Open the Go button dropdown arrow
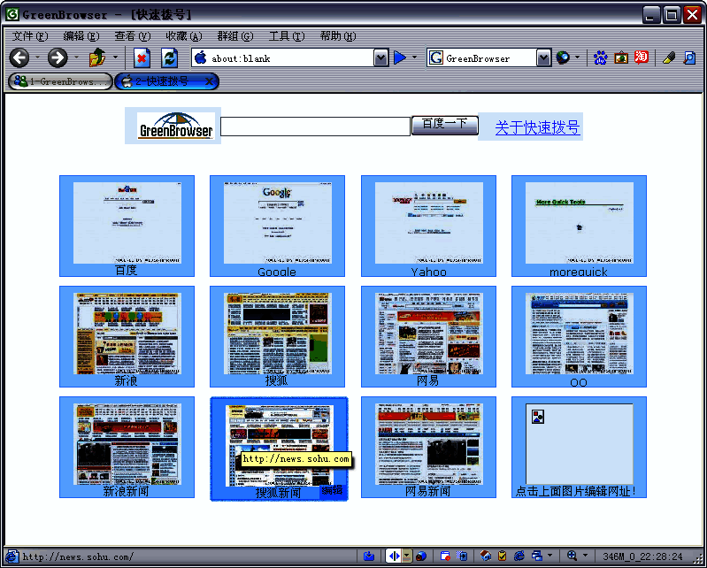The width and height of the screenshot is (707, 568). click(415, 58)
